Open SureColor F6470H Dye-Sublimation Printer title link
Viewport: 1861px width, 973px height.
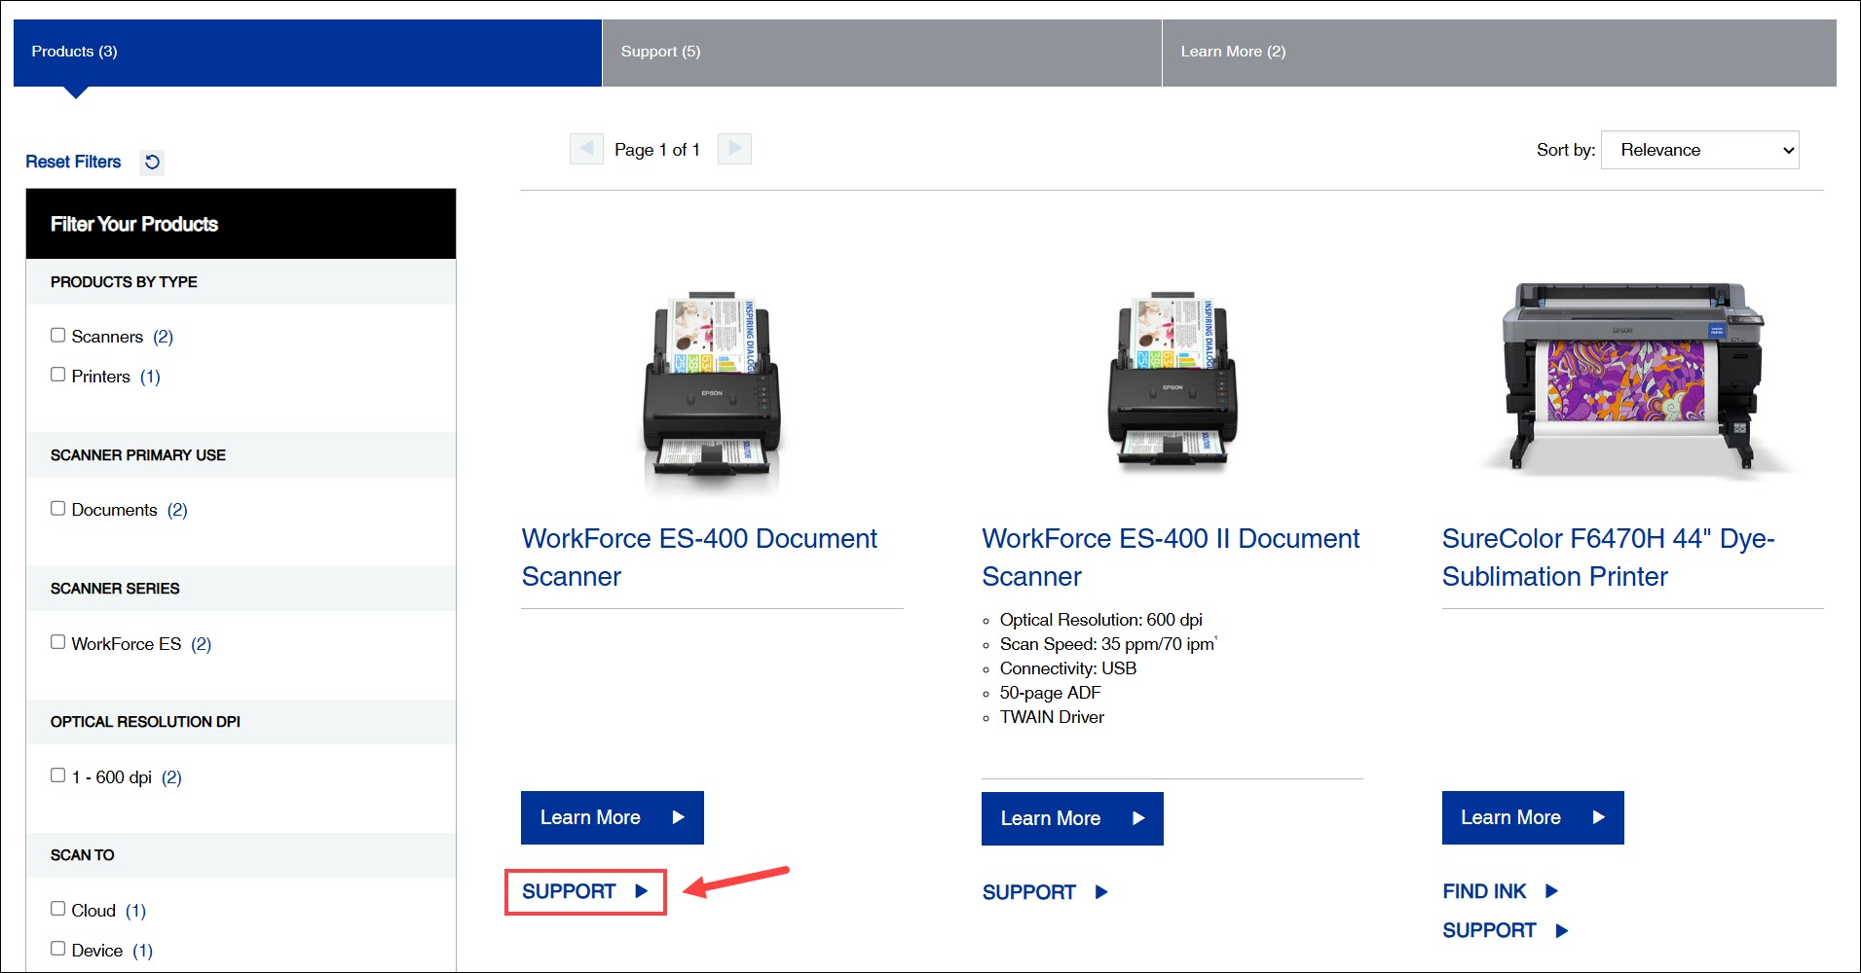(1608, 558)
